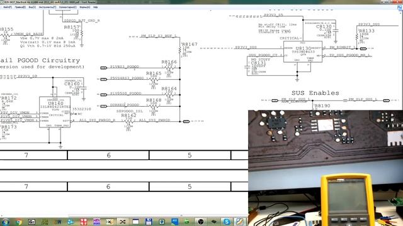Screen dimensions: 403x226
Task: Click the R8164 resistor label
Action: pos(169,89)
